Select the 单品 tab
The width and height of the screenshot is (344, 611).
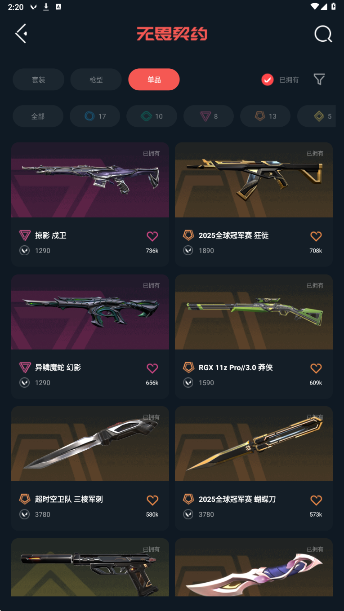tap(154, 80)
